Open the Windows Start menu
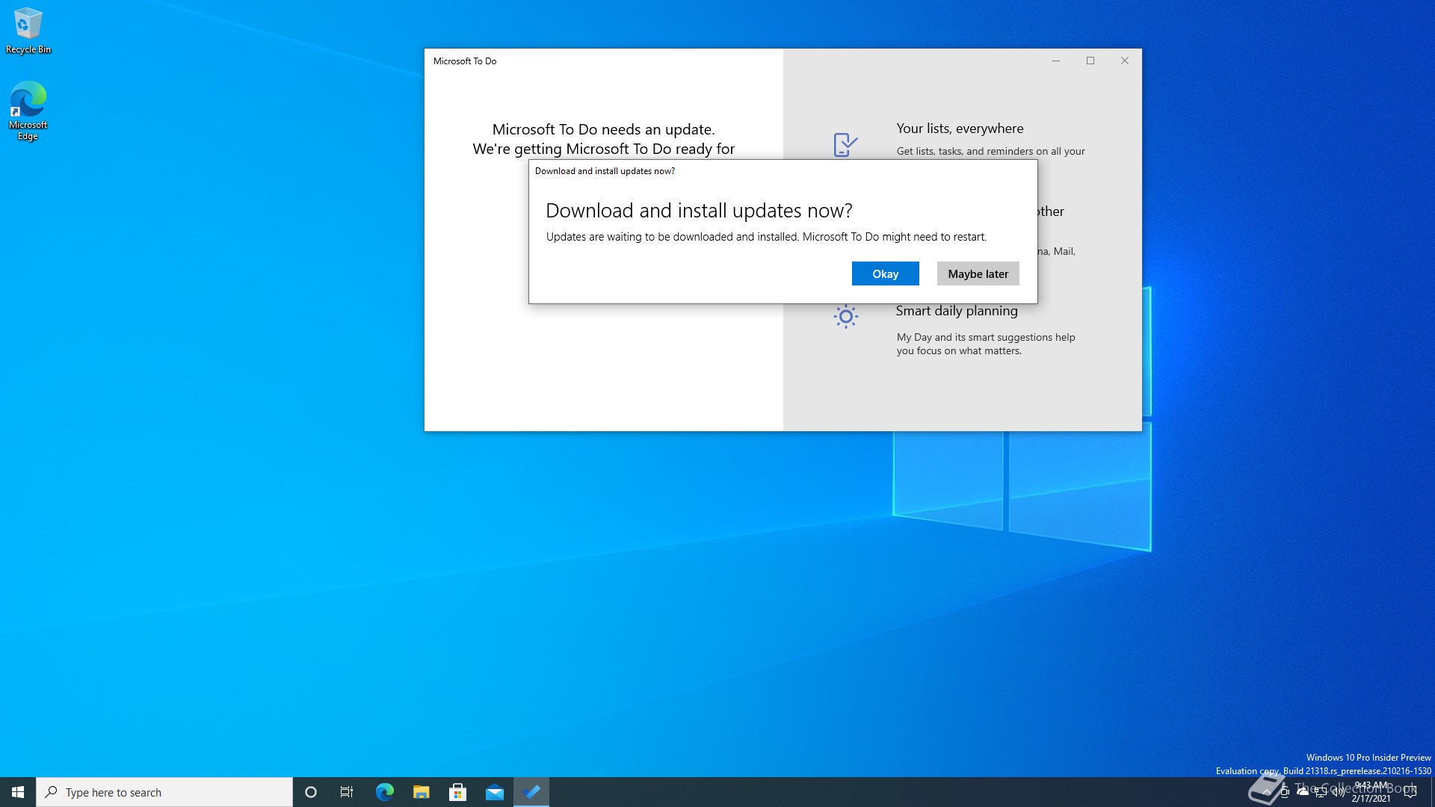 coord(18,792)
